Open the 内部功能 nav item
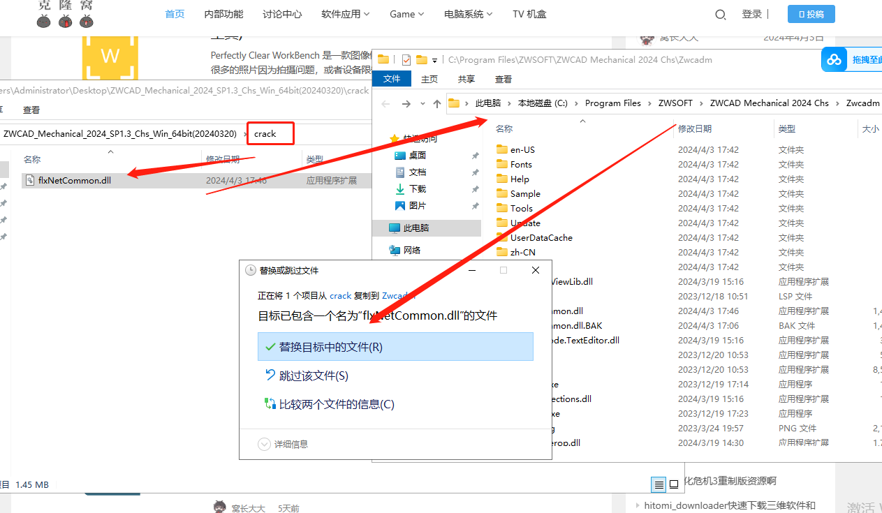This screenshot has height=513, width=882. (x=223, y=14)
